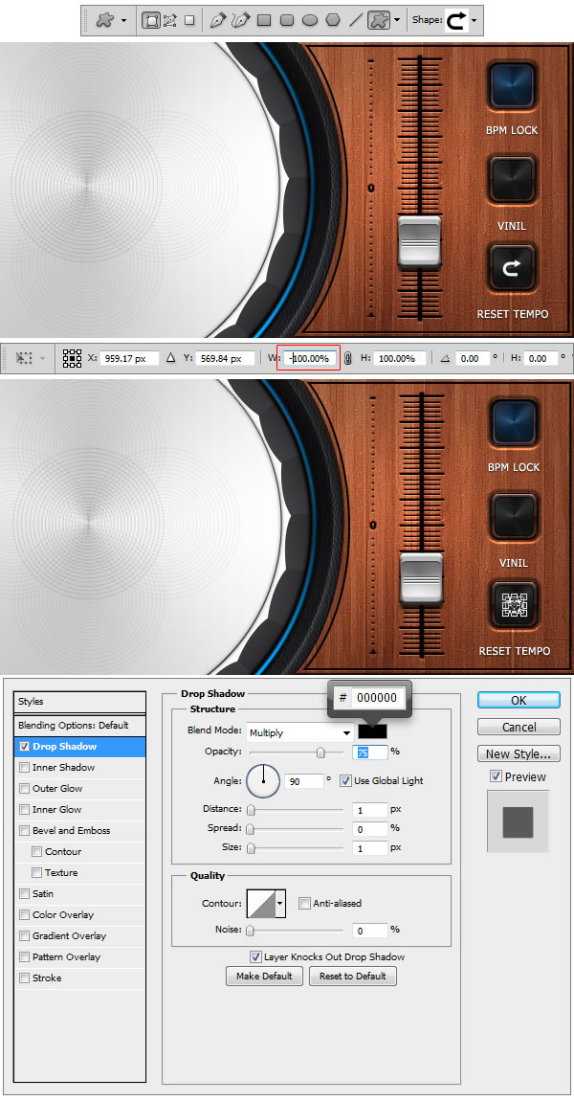Select the Rounded Rectangle tool

coord(287,20)
